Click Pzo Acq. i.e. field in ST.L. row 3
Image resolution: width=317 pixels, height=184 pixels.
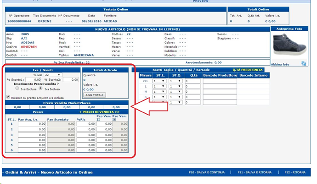(32, 135)
